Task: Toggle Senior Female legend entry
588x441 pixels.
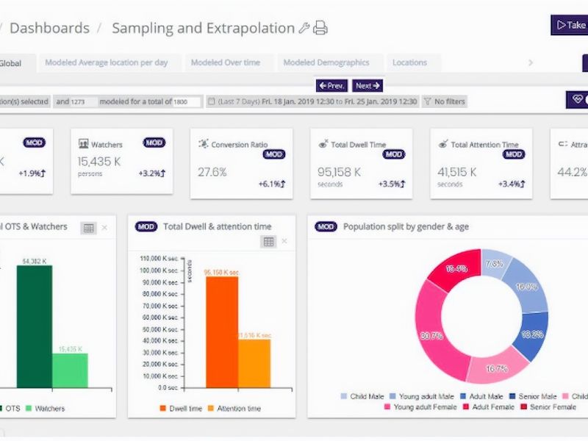Action: 548,407
